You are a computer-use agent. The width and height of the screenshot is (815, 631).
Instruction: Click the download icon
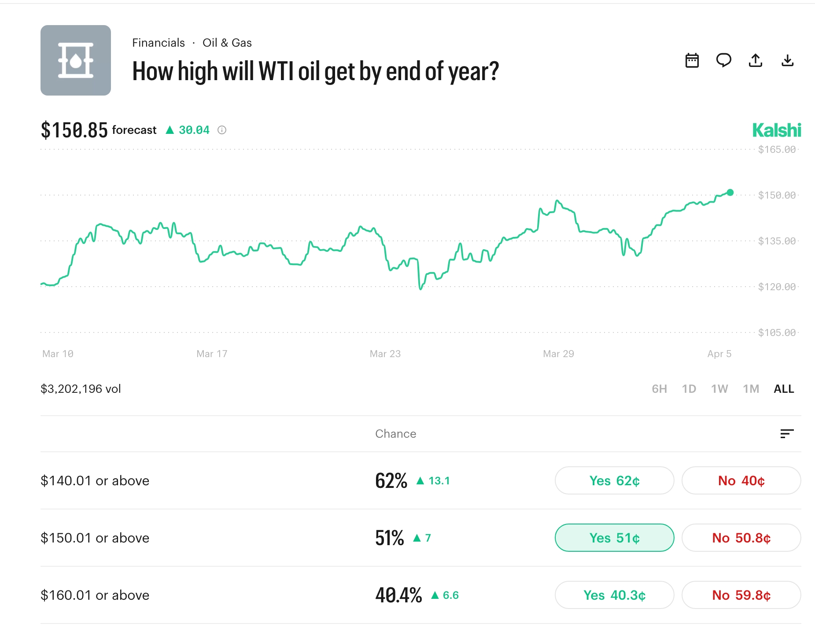pos(788,61)
